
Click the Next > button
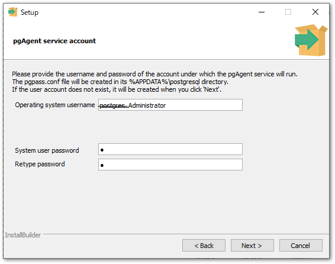252,246
